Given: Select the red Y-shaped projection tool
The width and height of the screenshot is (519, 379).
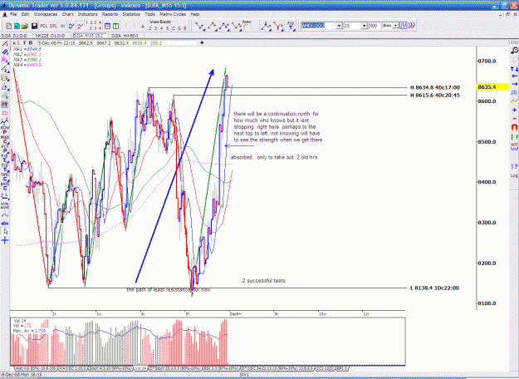Looking at the screenshot, I should [278, 26].
